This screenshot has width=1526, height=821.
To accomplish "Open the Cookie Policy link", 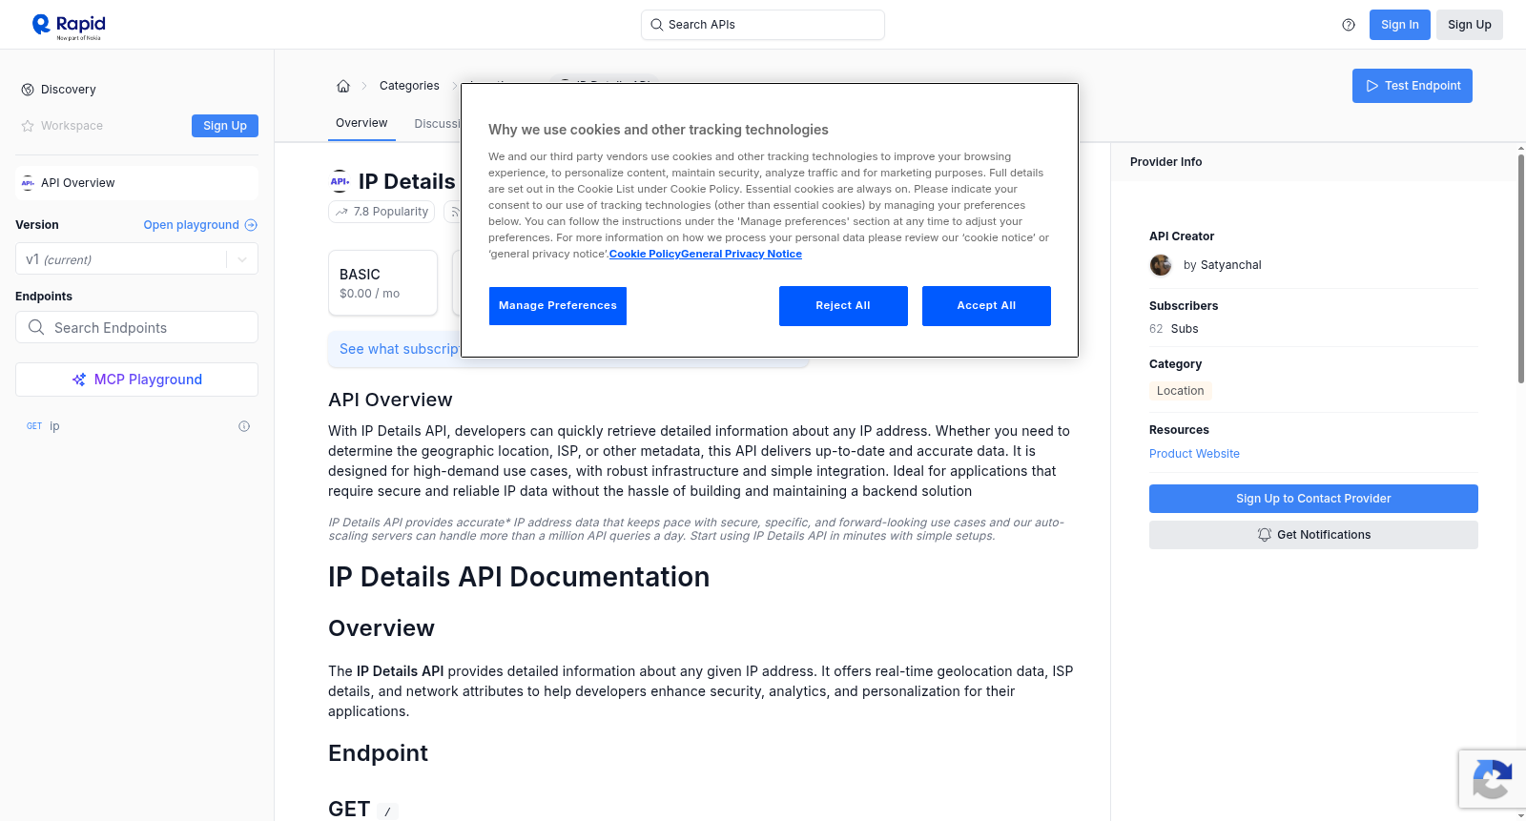I will pos(645,254).
